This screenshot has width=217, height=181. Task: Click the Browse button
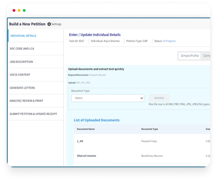point(159,98)
